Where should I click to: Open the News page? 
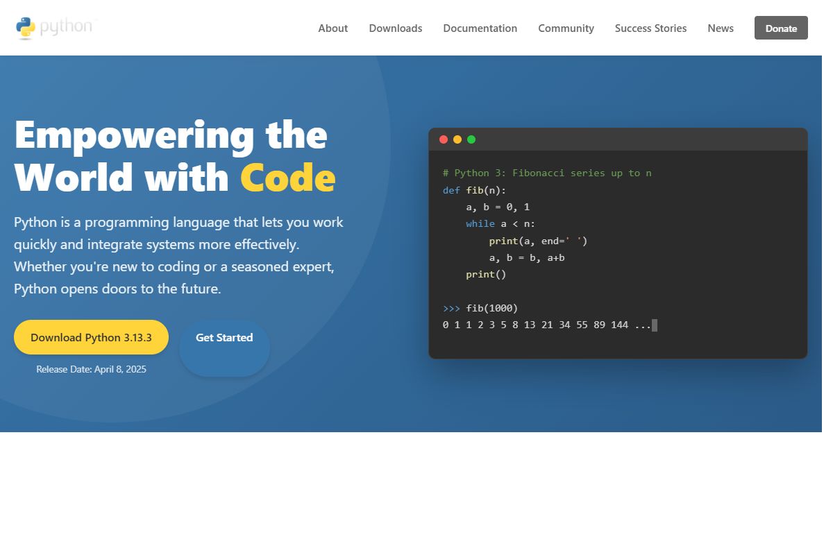[x=720, y=28]
